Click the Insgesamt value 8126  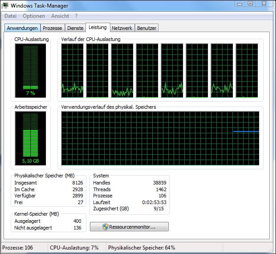point(77,183)
